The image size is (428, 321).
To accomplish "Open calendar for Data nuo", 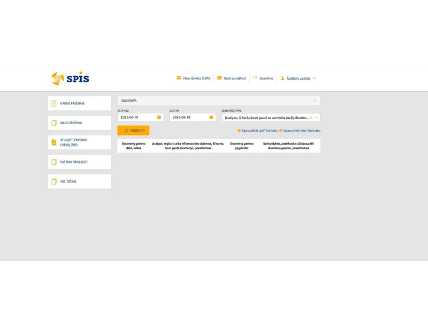I will point(159,117).
